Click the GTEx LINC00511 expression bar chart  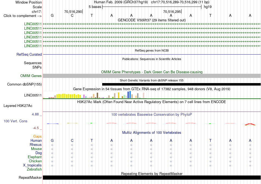pyautogui.click(x=95, y=95)
